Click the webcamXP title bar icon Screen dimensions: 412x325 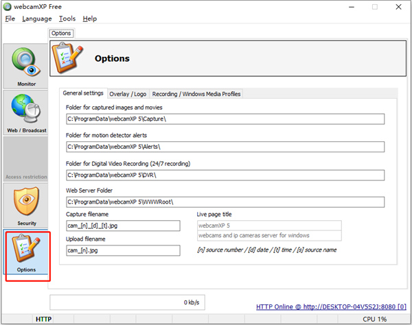tap(8, 6)
